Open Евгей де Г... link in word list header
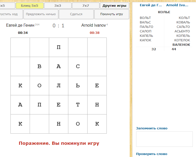 click(151, 5)
